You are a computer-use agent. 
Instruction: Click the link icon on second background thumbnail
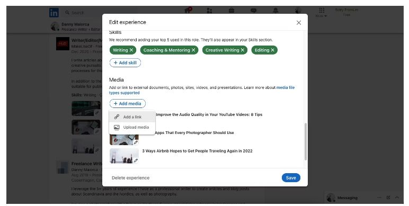[97, 131]
